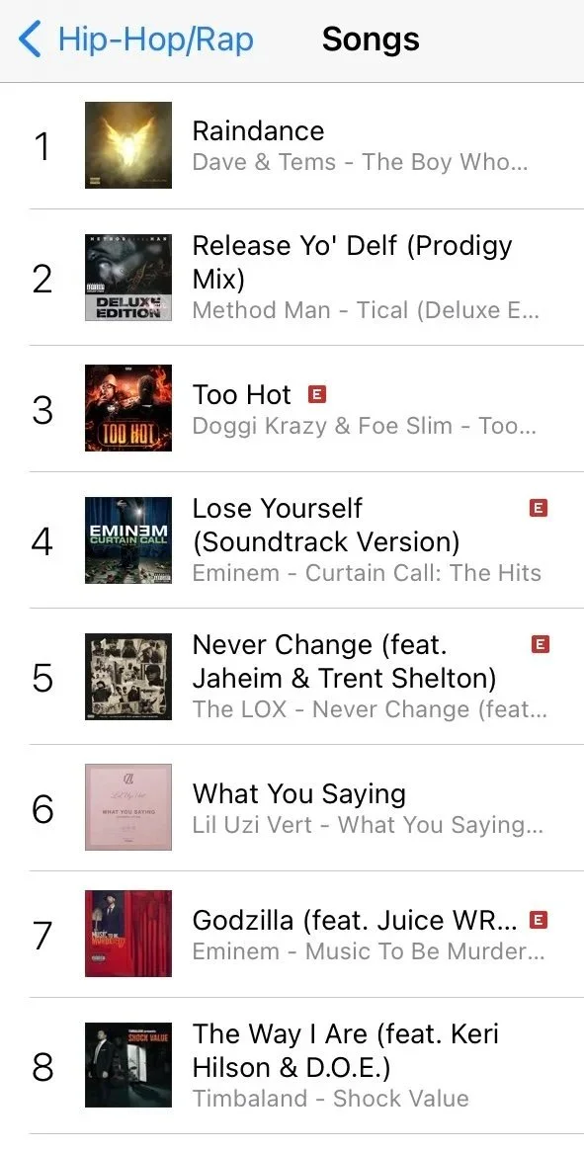Tap chart rank number 5
Viewport: 584px width, 1151px height.
point(42,678)
